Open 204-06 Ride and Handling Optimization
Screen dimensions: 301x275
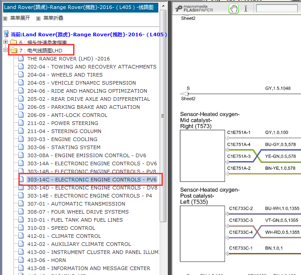pyautogui.click(x=87, y=91)
